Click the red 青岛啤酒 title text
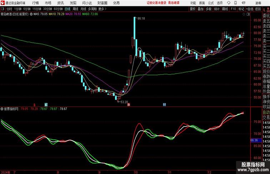Screen dimensions: 270x174 click(174, 3)
